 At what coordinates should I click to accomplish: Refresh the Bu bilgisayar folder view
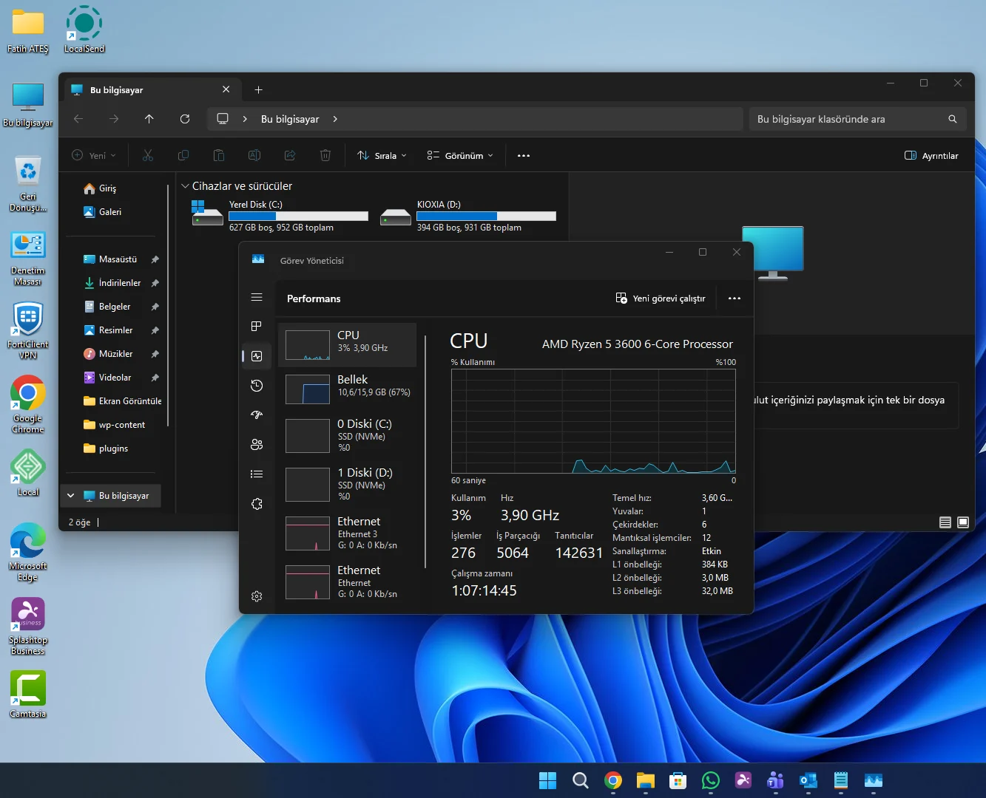coord(185,119)
